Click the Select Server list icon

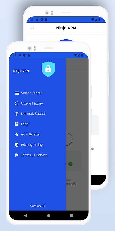pyautogui.click(x=17, y=93)
